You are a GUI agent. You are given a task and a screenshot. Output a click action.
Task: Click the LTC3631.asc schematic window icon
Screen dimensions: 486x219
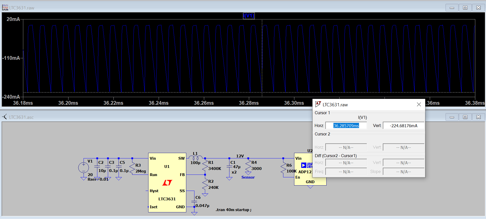click(5, 117)
